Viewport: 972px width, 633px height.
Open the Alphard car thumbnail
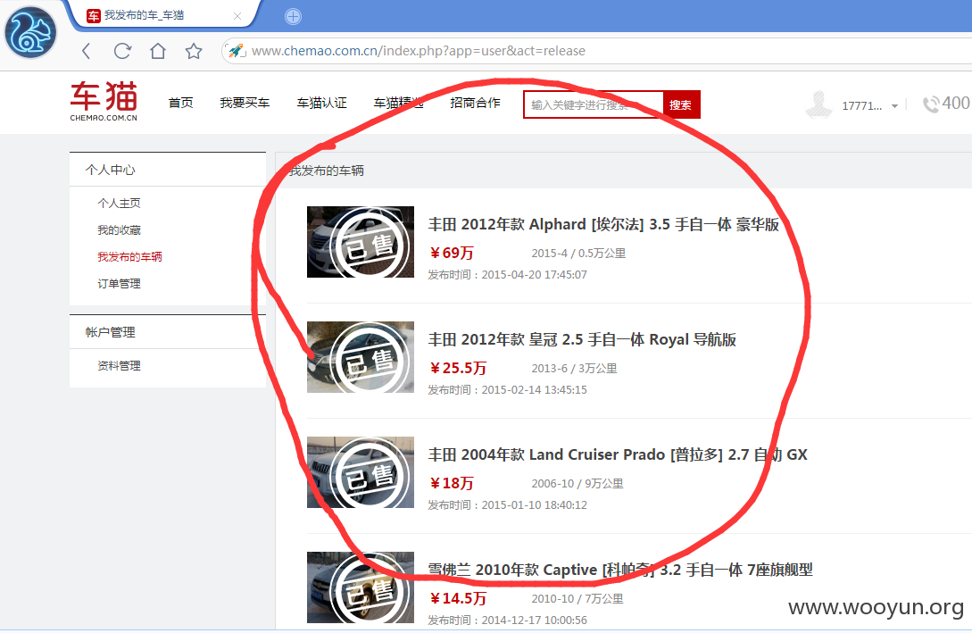(361, 242)
